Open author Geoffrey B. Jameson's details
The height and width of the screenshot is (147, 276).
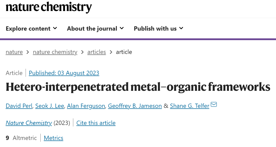135,106
